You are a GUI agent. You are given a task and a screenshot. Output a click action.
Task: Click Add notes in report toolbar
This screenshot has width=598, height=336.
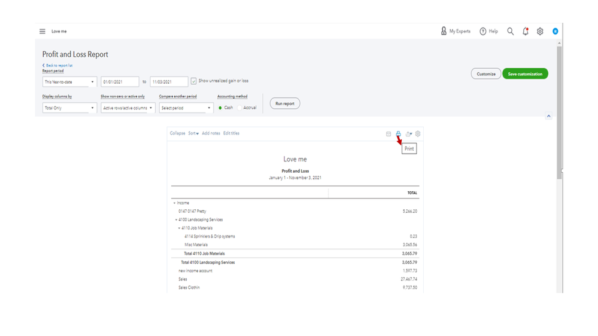tap(211, 133)
